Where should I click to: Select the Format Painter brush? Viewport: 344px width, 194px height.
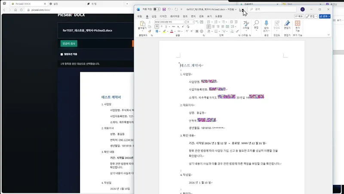click(x=150, y=31)
